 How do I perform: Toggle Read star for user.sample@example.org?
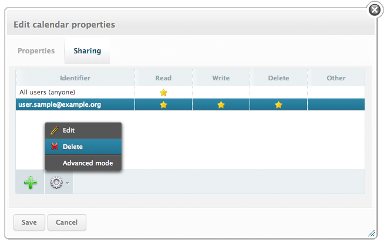click(x=163, y=104)
